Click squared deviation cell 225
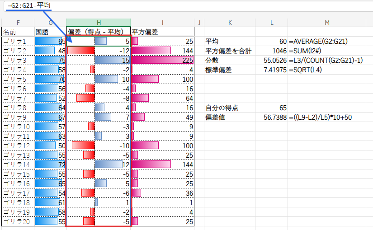 pos(162,60)
